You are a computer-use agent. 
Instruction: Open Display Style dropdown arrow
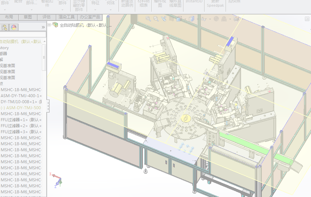coord(198,19)
